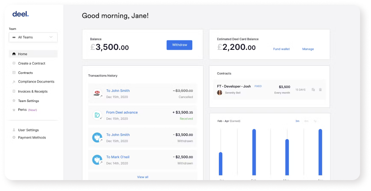Go to Invoices & Receipts
371x191 pixels.
(33, 91)
